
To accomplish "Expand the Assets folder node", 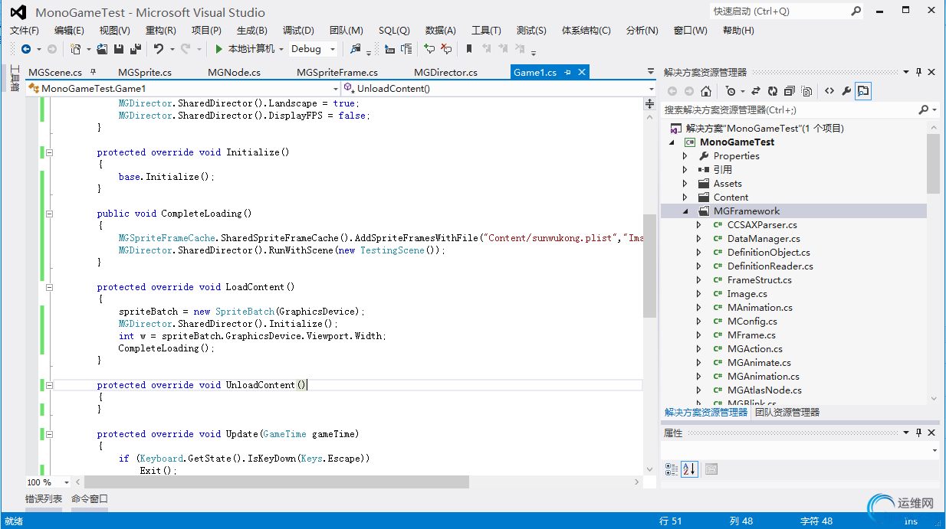I will 685,184.
